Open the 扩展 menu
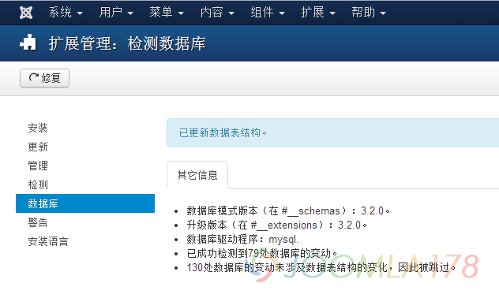Image resolution: width=499 pixels, height=298 pixels. point(318,13)
